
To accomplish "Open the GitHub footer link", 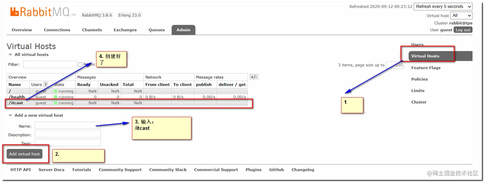I will coord(276,170).
